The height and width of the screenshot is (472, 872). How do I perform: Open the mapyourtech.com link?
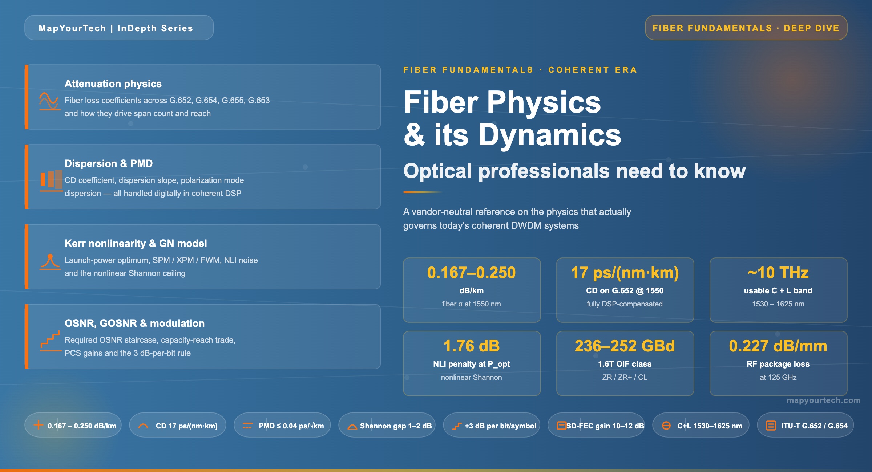tap(823, 400)
